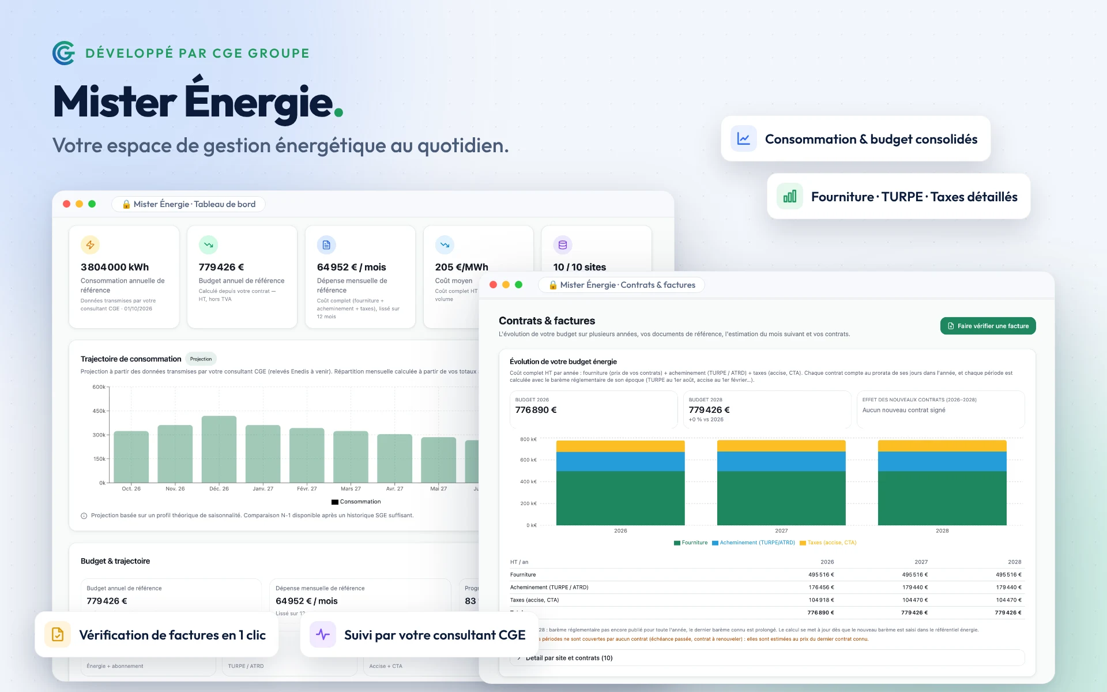Click the Fourniture legend swatch
This screenshot has width=1107, height=692.
click(677, 543)
